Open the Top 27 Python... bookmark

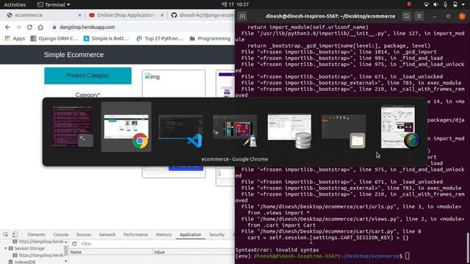click(x=160, y=38)
